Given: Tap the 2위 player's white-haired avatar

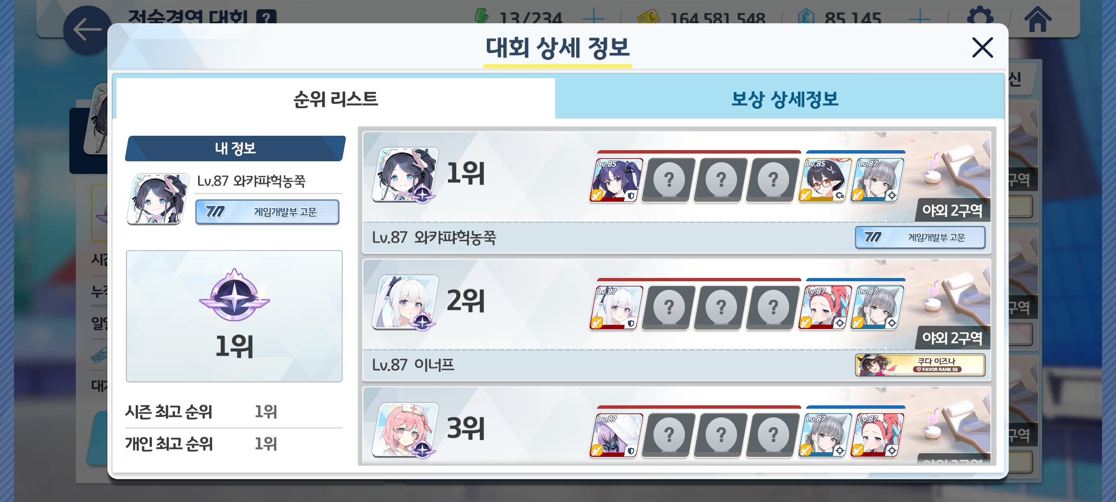Looking at the screenshot, I should tap(405, 302).
